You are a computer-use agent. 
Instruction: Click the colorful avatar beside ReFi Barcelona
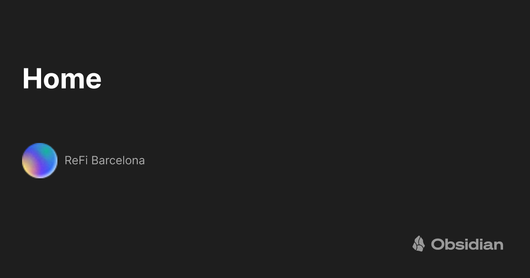[x=40, y=161]
